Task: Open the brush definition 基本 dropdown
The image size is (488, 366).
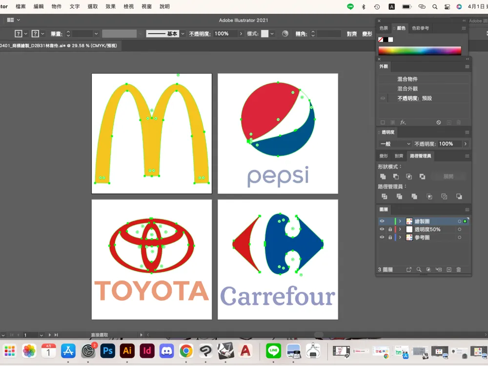Action: [183, 34]
